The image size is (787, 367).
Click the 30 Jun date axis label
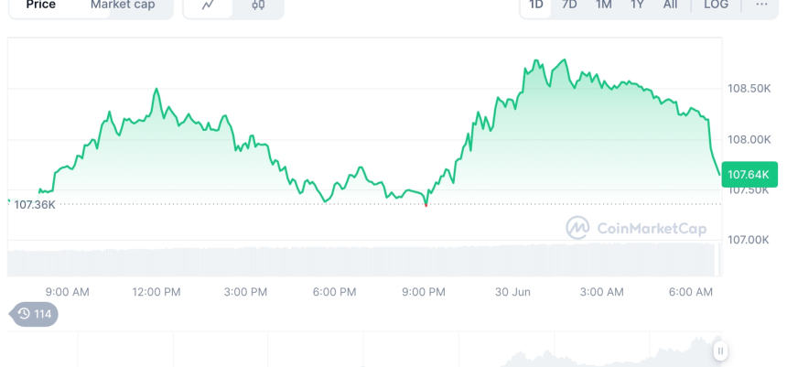click(x=512, y=292)
